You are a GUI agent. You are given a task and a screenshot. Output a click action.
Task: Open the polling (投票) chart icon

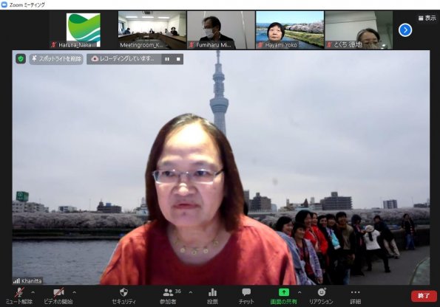click(x=212, y=292)
